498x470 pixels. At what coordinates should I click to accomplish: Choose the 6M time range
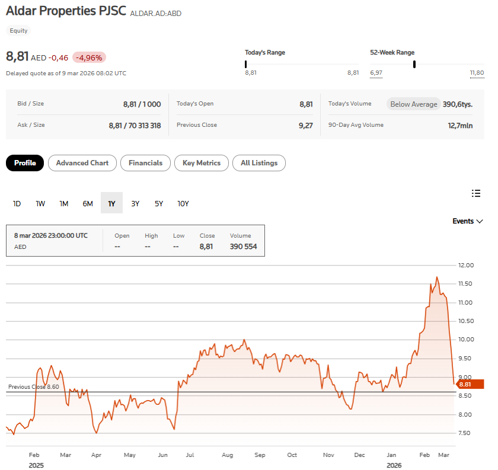[x=88, y=203]
